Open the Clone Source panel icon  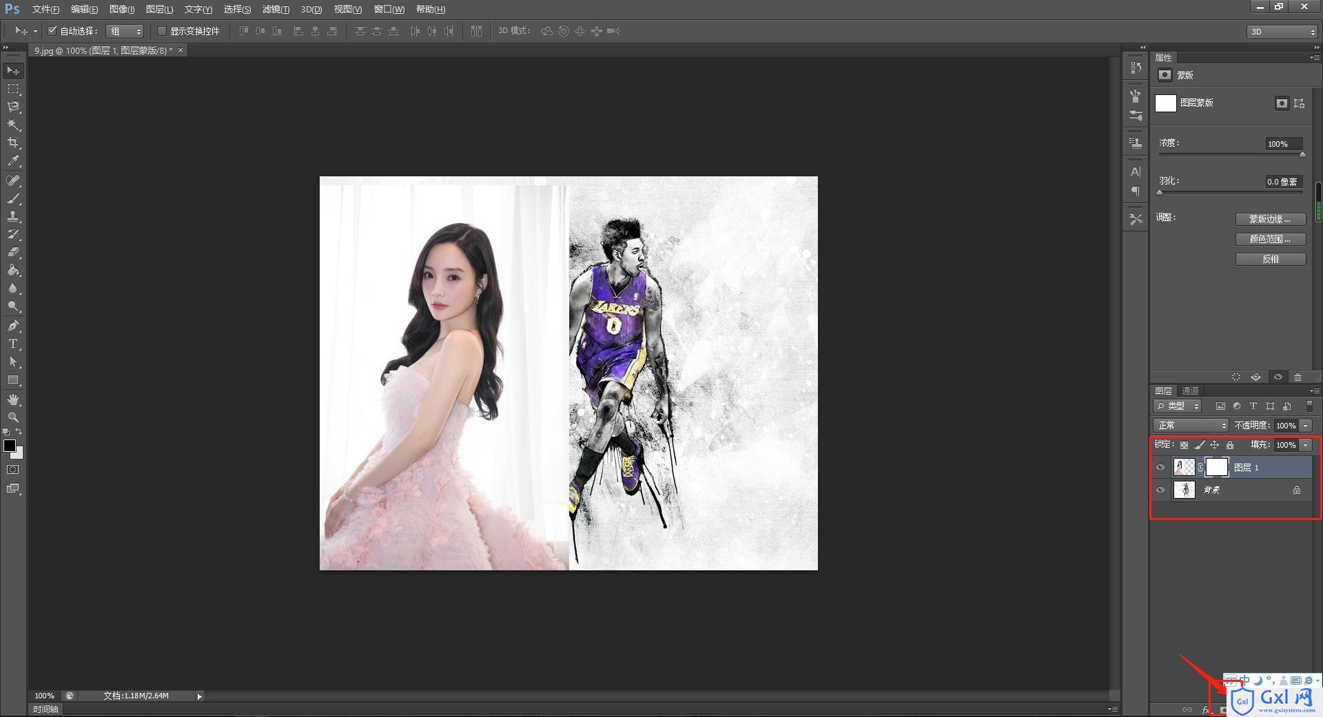pos(1136,143)
